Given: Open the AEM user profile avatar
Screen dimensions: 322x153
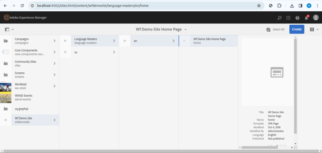Looking at the screenshot, I should point(316,18).
